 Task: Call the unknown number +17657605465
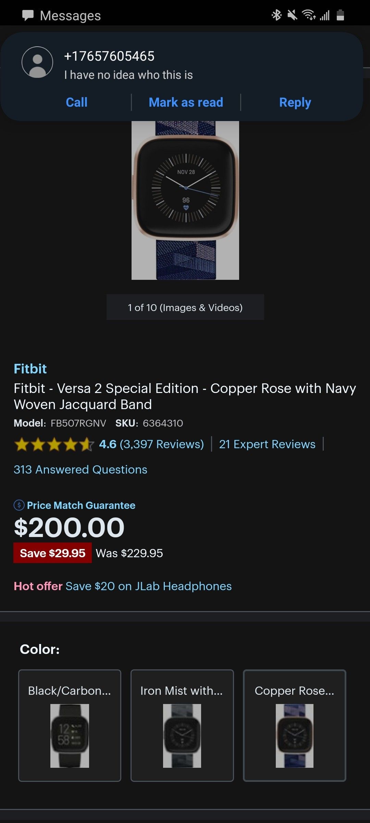[76, 102]
